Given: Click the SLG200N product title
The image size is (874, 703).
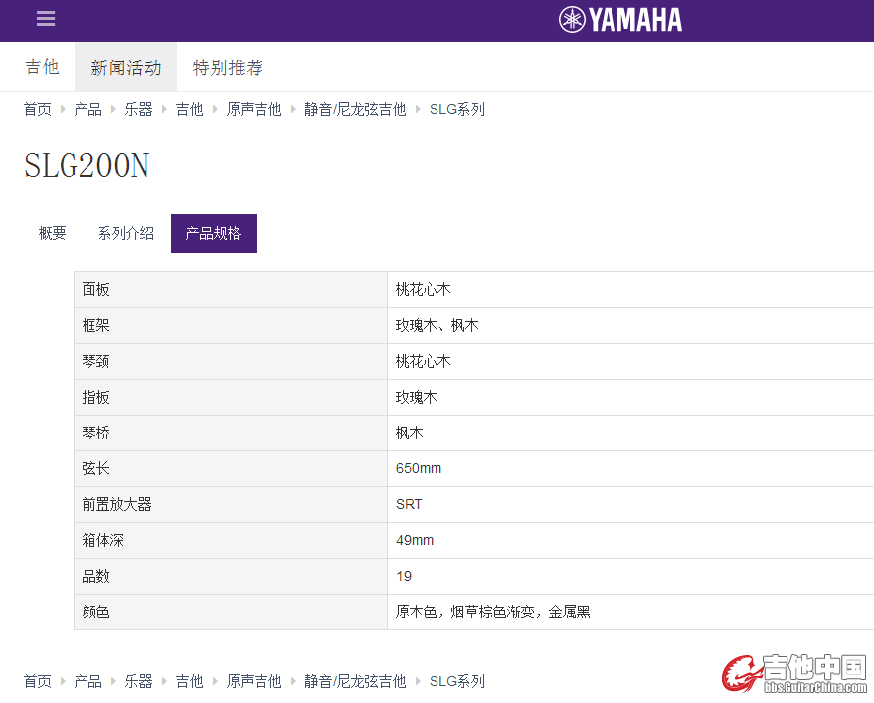Looking at the screenshot, I should click(x=87, y=166).
